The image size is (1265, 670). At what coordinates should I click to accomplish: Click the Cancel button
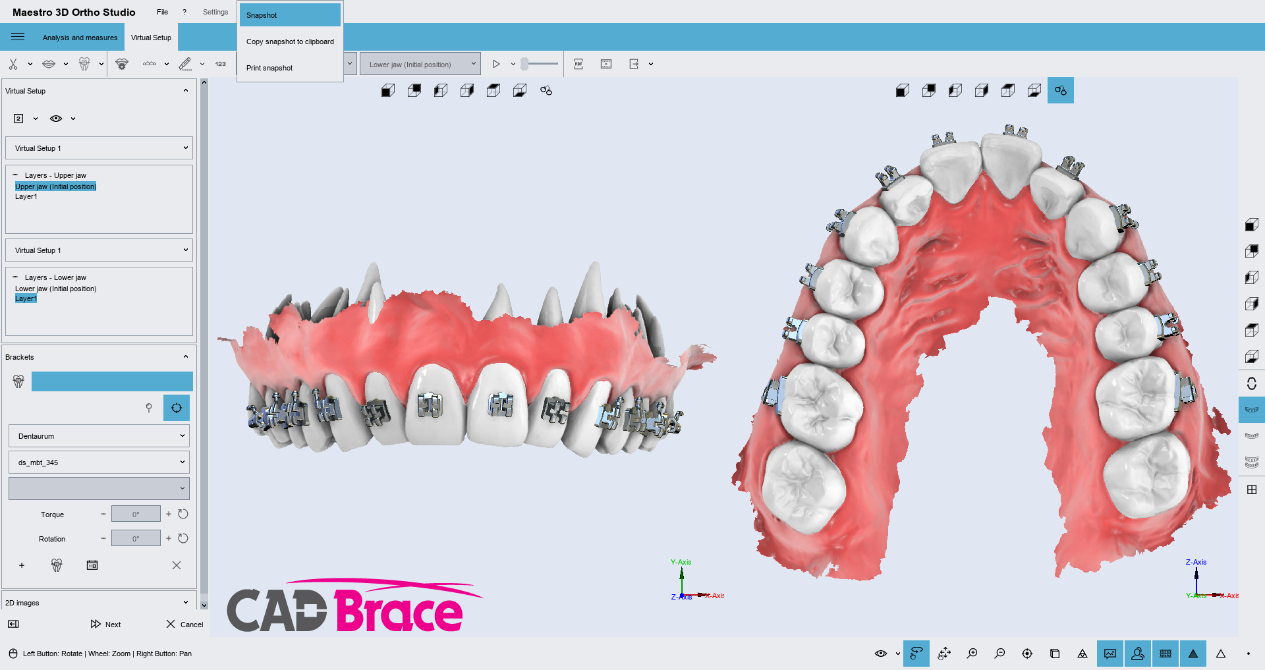[x=184, y=624]
